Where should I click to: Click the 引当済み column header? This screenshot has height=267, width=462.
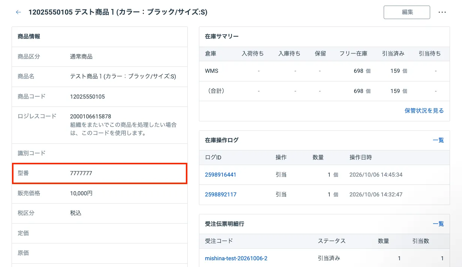coord(393,53)
